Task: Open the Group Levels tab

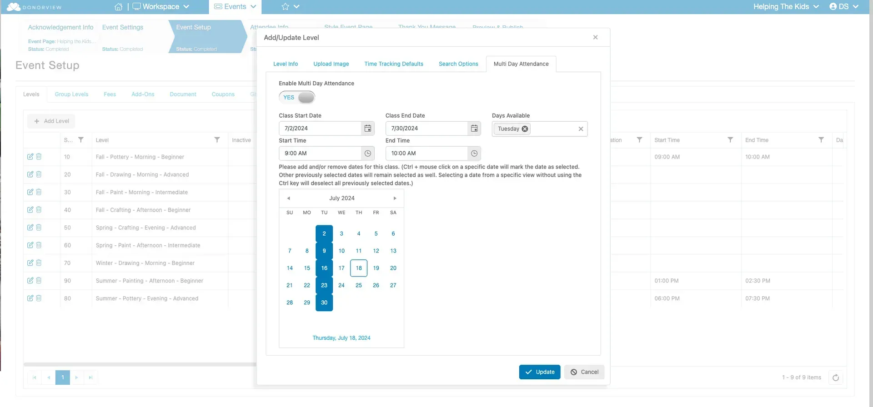Action: [71, 94]
